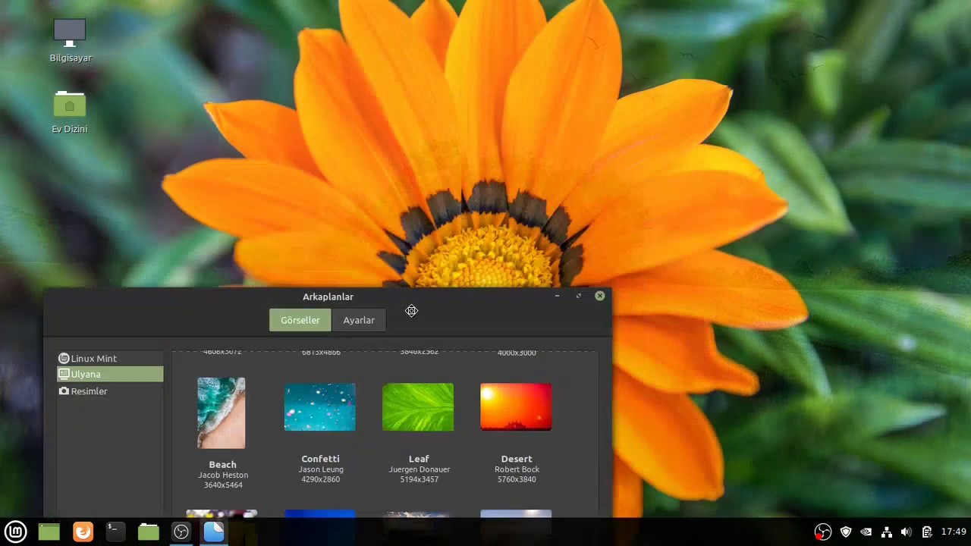
Task: Click the clipboard tray icon
Action: click(926, 532)
